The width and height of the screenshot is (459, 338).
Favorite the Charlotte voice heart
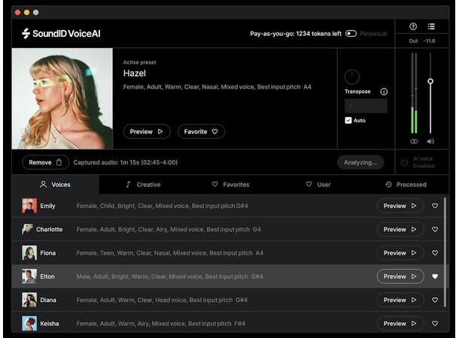click(x=435, y=229)
